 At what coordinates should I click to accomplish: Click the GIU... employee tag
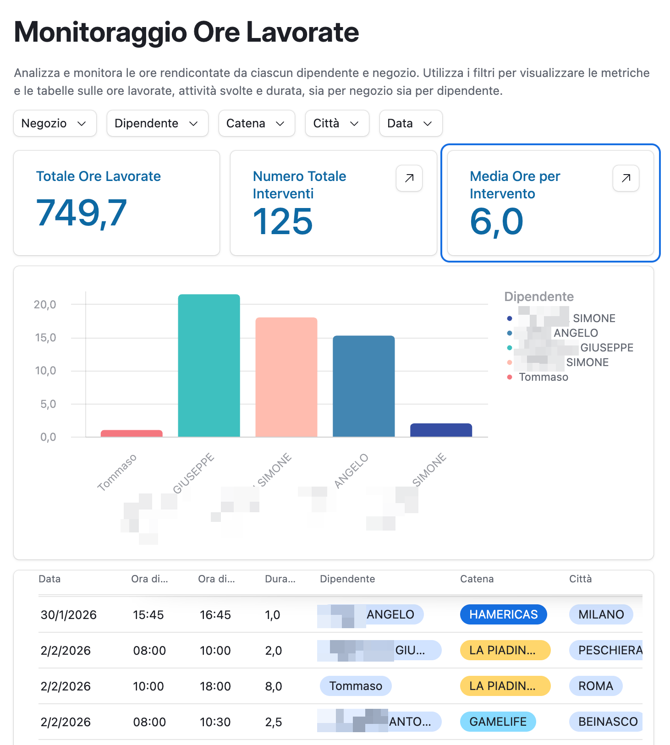point(379,650)
